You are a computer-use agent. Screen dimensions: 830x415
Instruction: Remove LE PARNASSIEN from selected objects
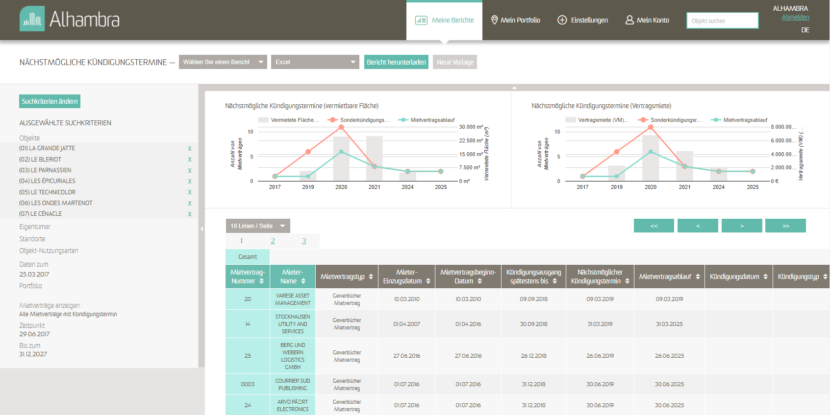(190, 171)
